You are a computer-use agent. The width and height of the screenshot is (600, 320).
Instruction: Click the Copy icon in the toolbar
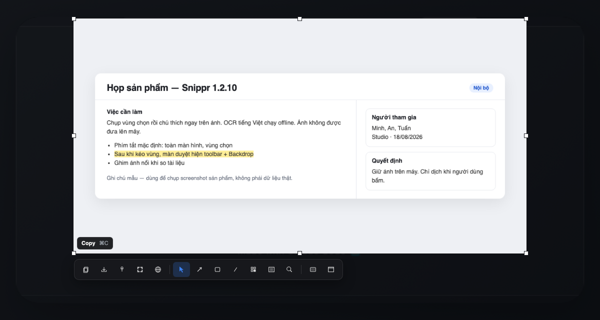pyautogui.click(x=86, y=269)
